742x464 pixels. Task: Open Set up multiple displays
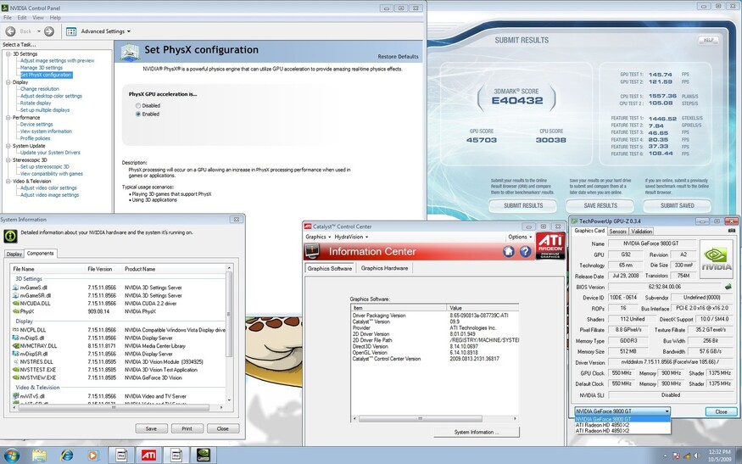pos(45,109)
